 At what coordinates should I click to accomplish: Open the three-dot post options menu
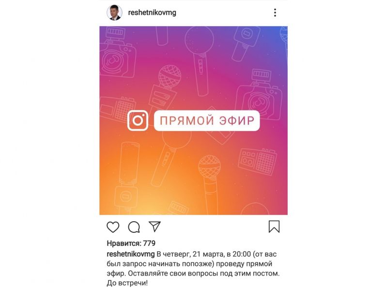275,13
